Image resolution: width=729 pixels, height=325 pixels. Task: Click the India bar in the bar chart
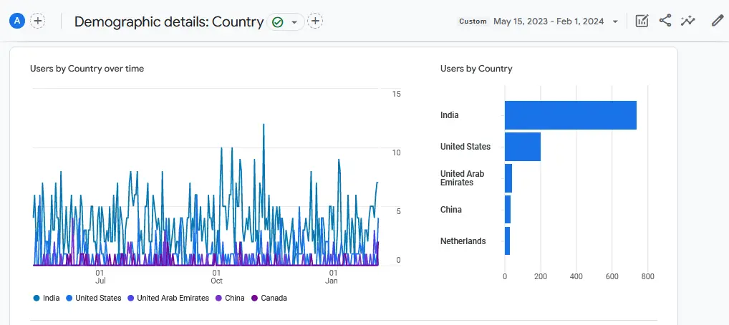570,115
